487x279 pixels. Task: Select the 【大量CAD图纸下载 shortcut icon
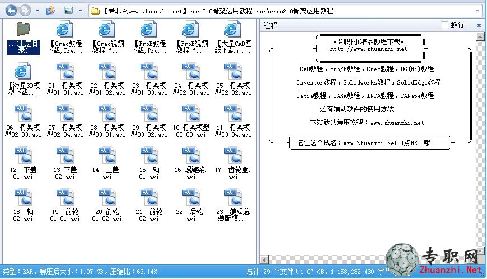(233, 29)
